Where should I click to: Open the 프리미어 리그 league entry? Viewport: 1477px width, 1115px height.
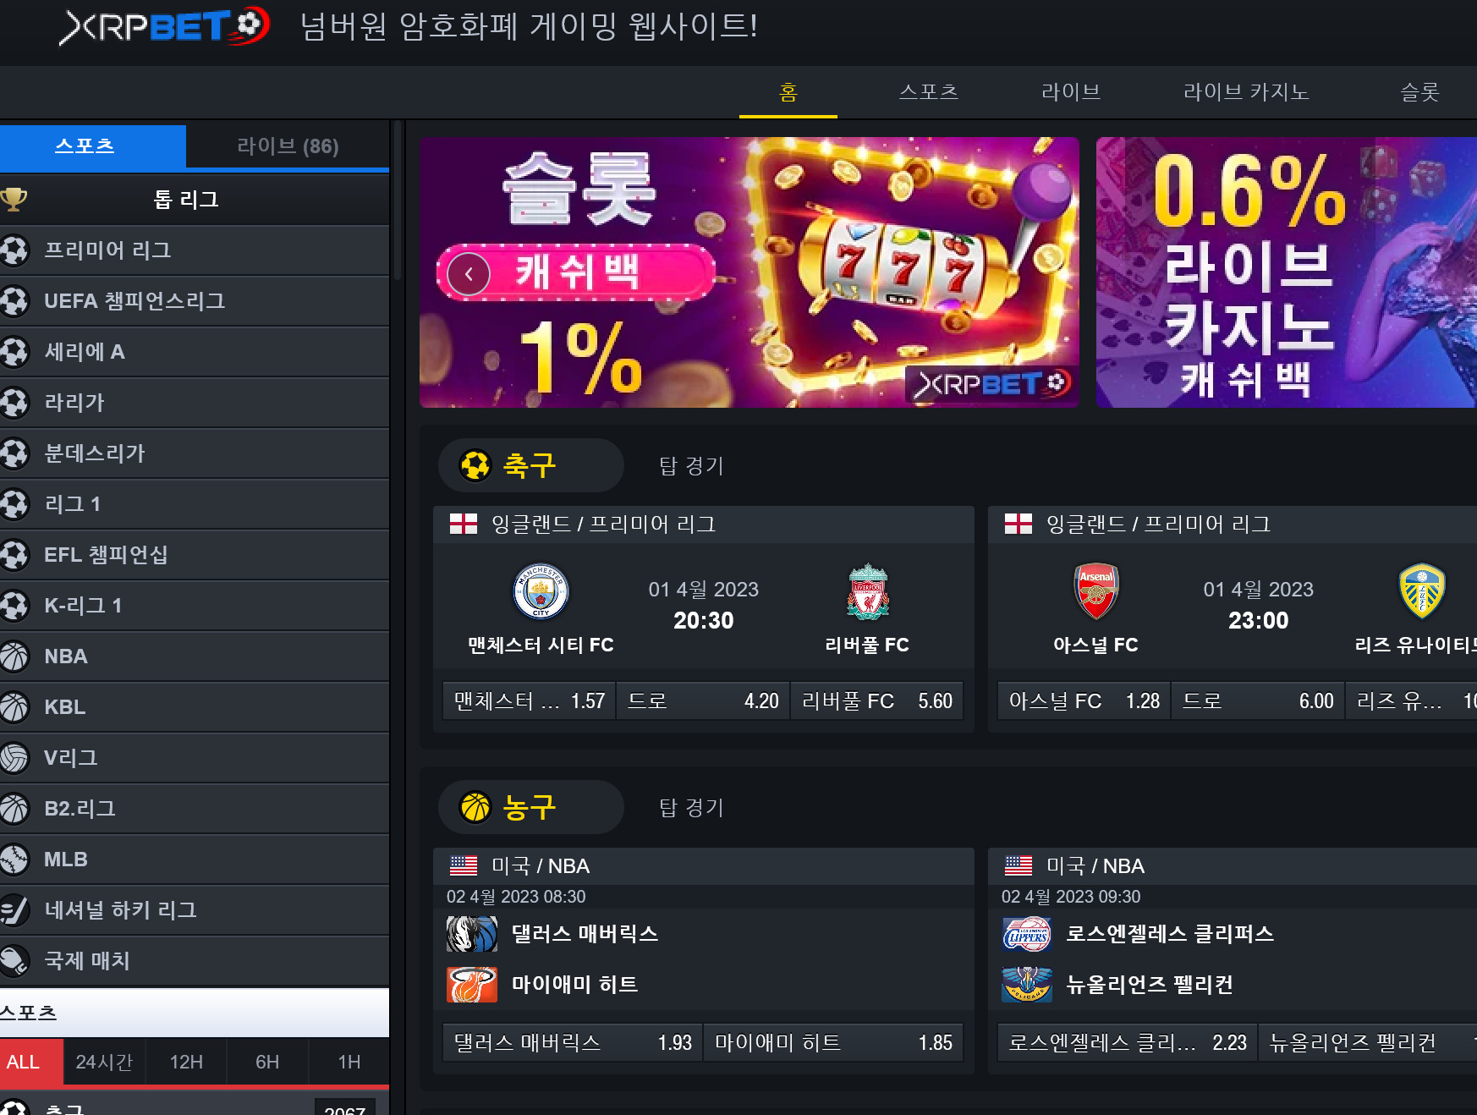click(x=195, y=250)
